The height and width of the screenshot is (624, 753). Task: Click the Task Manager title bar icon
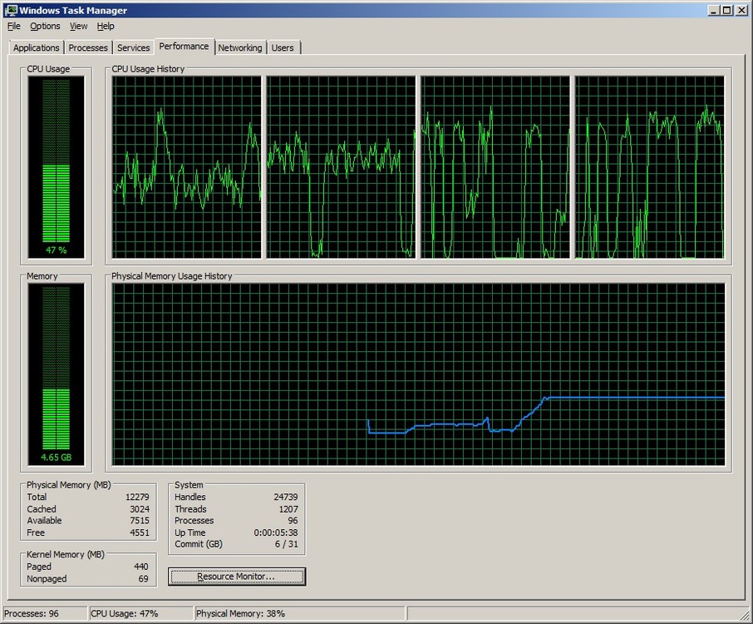[10, 10]
